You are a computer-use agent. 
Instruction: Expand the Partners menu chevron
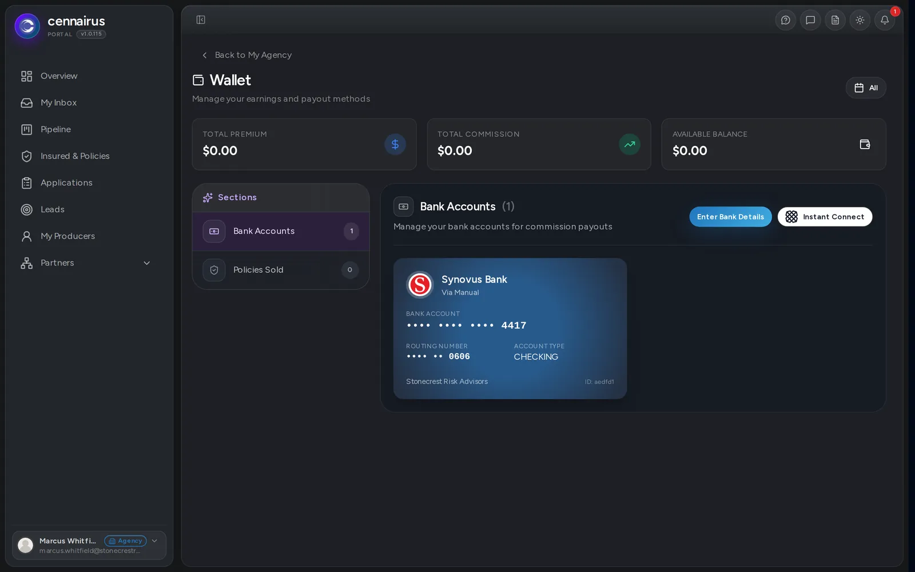(146, 263)
